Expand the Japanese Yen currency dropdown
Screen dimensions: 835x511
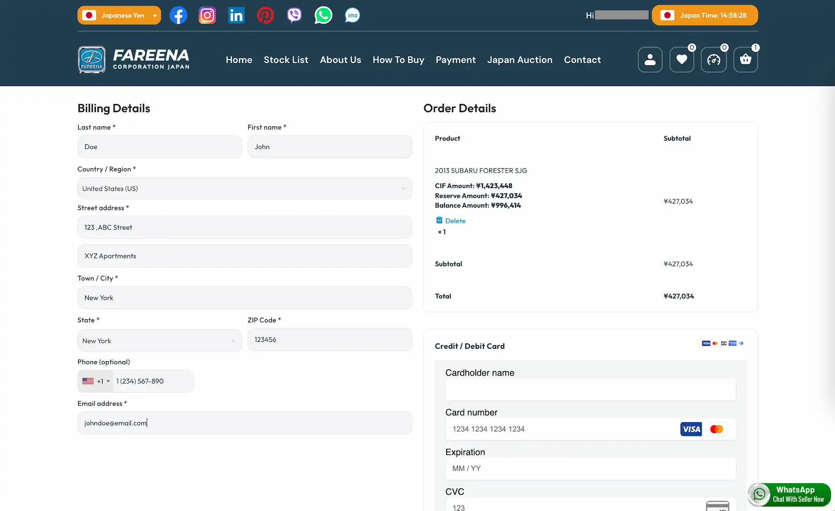coord(119,15)
